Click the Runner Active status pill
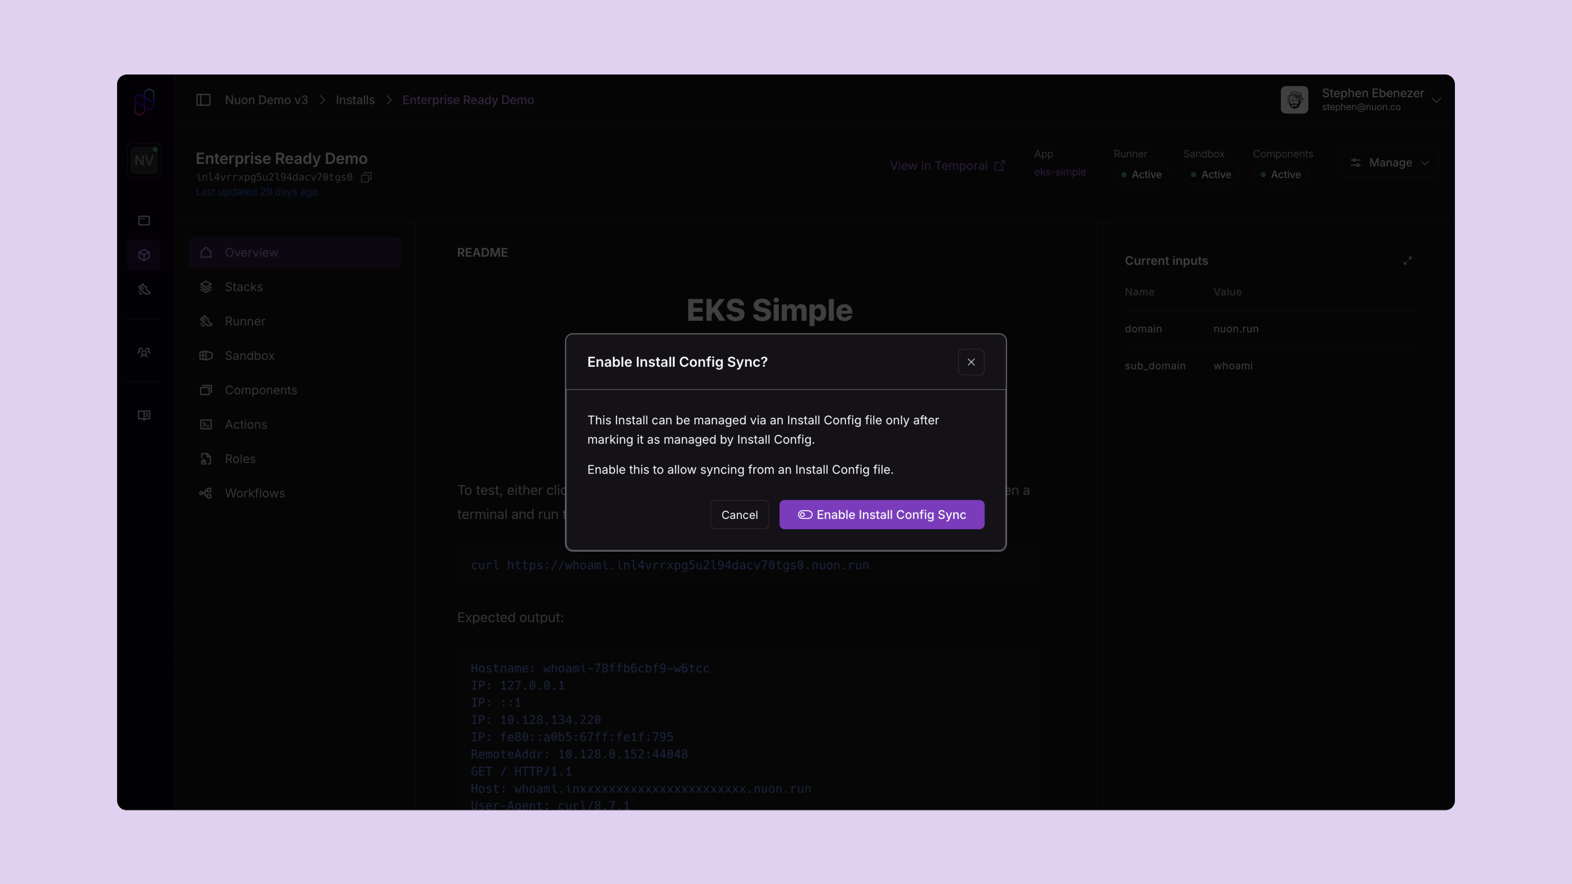The width and height of the screenshot is (1572, 884). (1141, 174)
